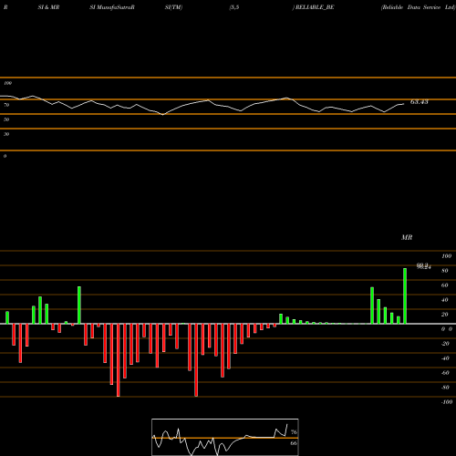Select the MR axis label -20
This screenshot has height=456, width=456.
pos(445,344)
